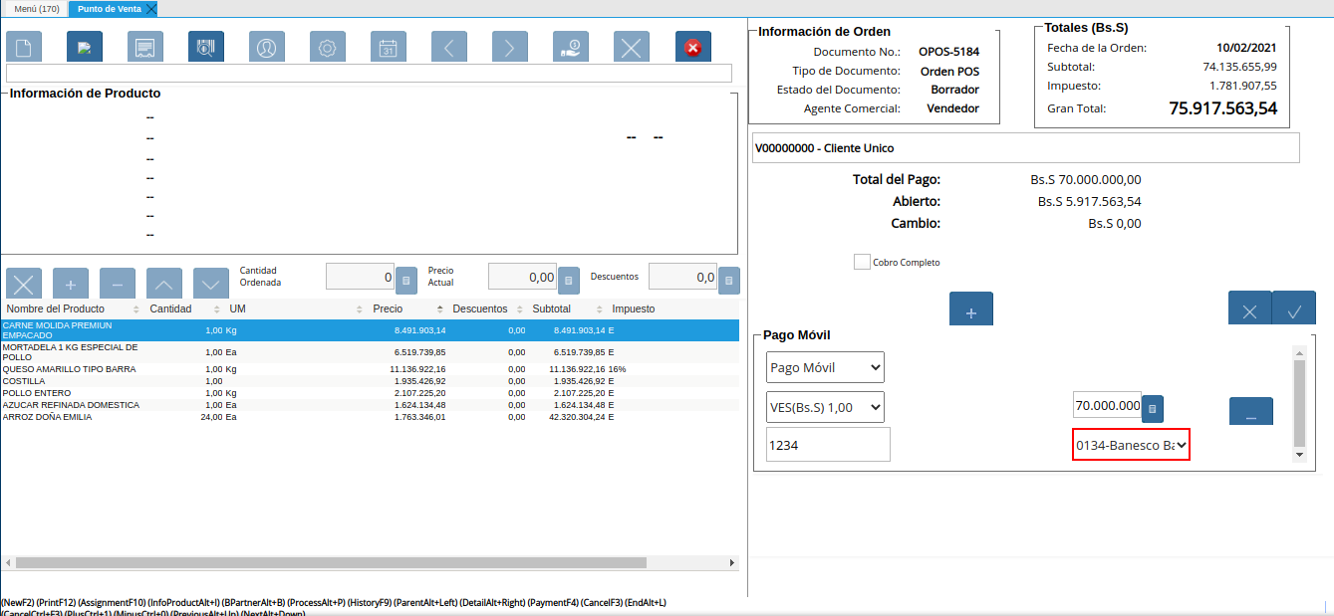Switch to the Menú (170) tab
Image resolution: width=1334 pixels, height=616 pixels.
pos(36,8)
